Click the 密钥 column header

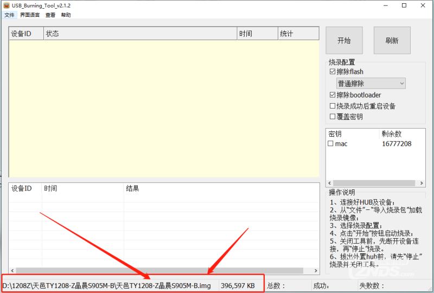(352, 134)
